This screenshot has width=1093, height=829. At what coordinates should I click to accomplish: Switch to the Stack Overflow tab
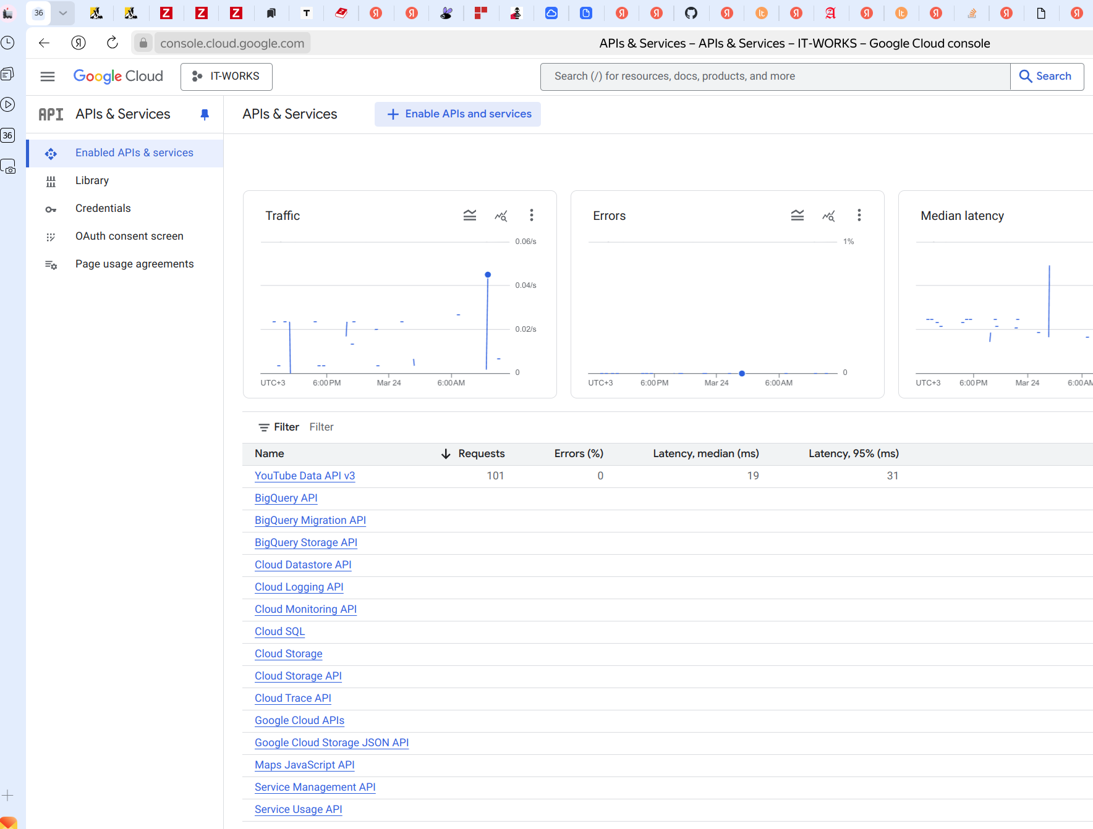[972, 13]
